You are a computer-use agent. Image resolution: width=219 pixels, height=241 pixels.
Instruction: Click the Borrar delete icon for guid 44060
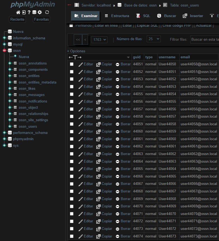click(118, 131)
